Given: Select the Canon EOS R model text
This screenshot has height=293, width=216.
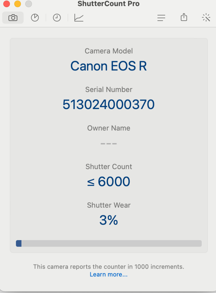Looking at the screenshot, I should pyautogui.click(x=109, y=66).
